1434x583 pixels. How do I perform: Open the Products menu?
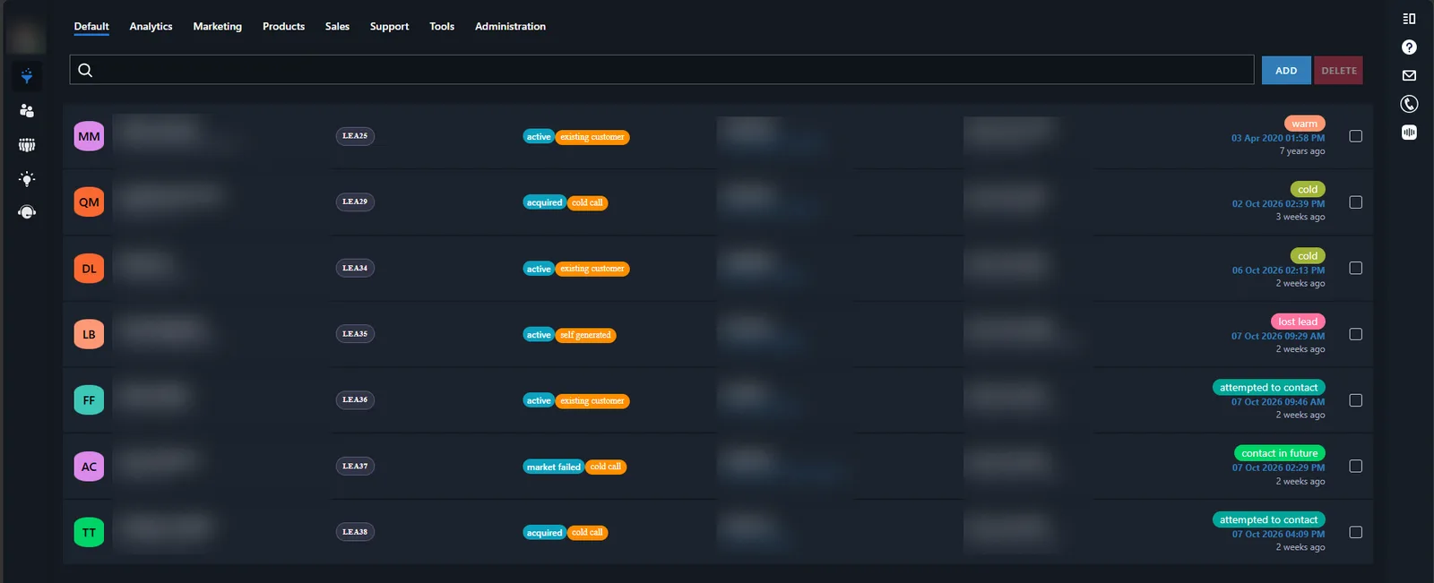click(283, 26)
